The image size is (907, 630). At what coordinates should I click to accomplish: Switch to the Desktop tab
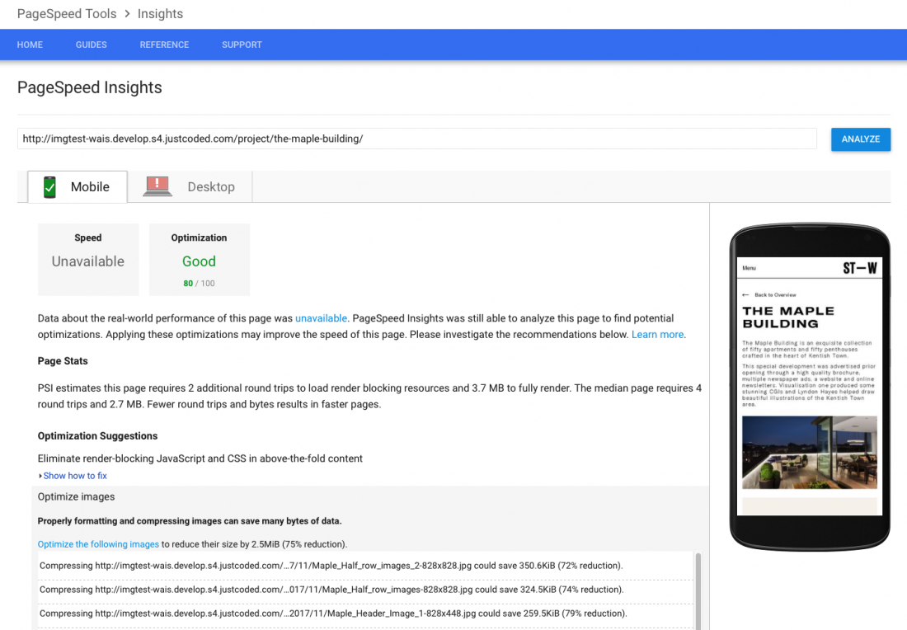(190, 187)
